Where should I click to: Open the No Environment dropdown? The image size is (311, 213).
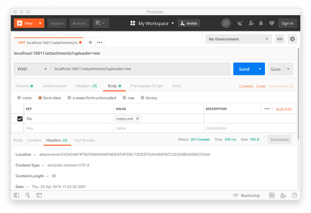tap(238, 39)
